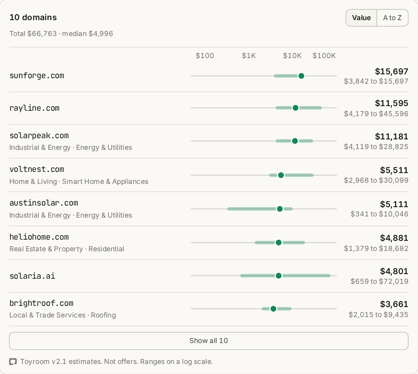
Task: Click brightroof.com's Roofing category label
Action: [x=104, y=315]
